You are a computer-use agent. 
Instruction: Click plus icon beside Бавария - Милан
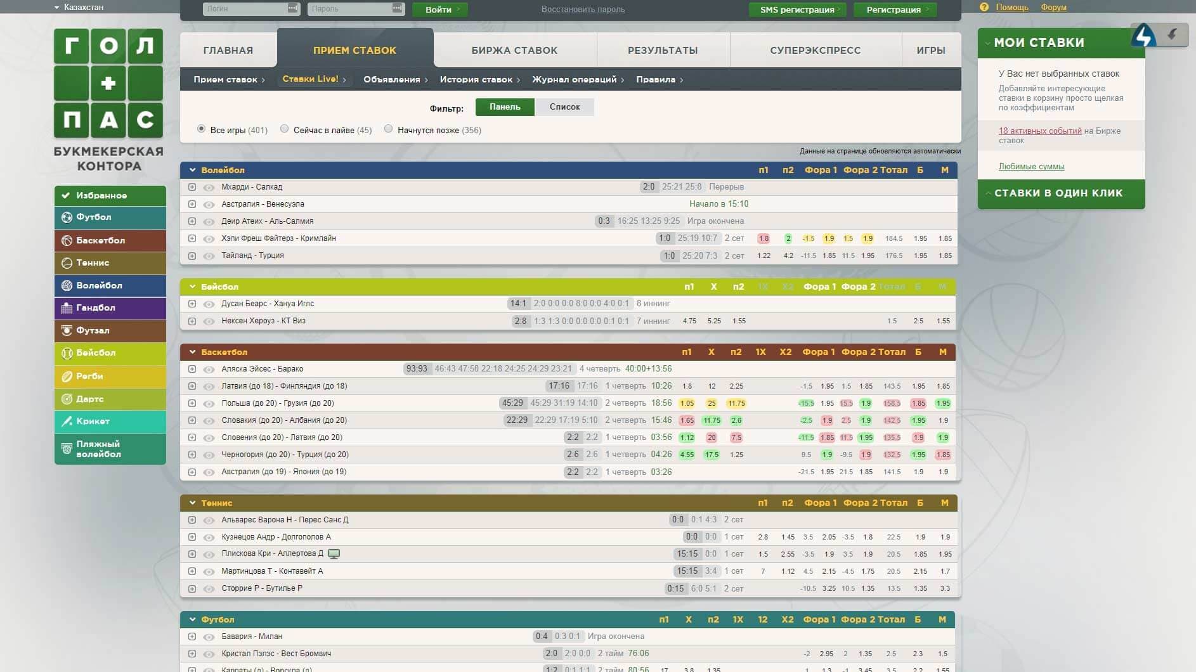coord(192,636)
